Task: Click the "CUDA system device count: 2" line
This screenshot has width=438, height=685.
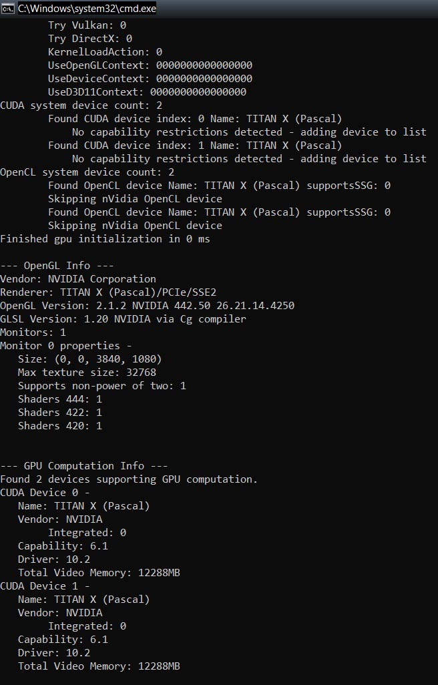Action: click(81, 105)
